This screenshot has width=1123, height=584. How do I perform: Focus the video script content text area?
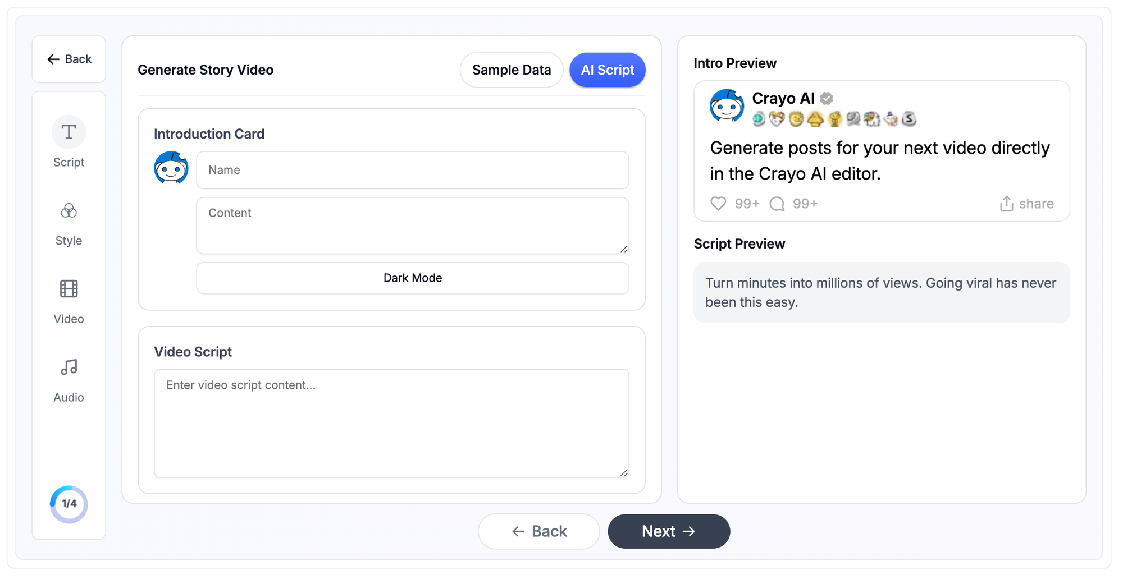[x=392, y=424]
